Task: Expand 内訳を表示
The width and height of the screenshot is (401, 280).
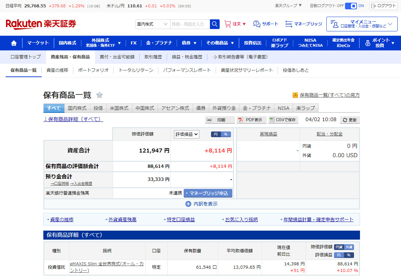Action: [x=202, y=204]
